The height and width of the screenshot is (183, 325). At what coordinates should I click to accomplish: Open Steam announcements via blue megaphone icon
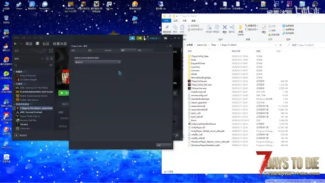[x=132, y=38]
